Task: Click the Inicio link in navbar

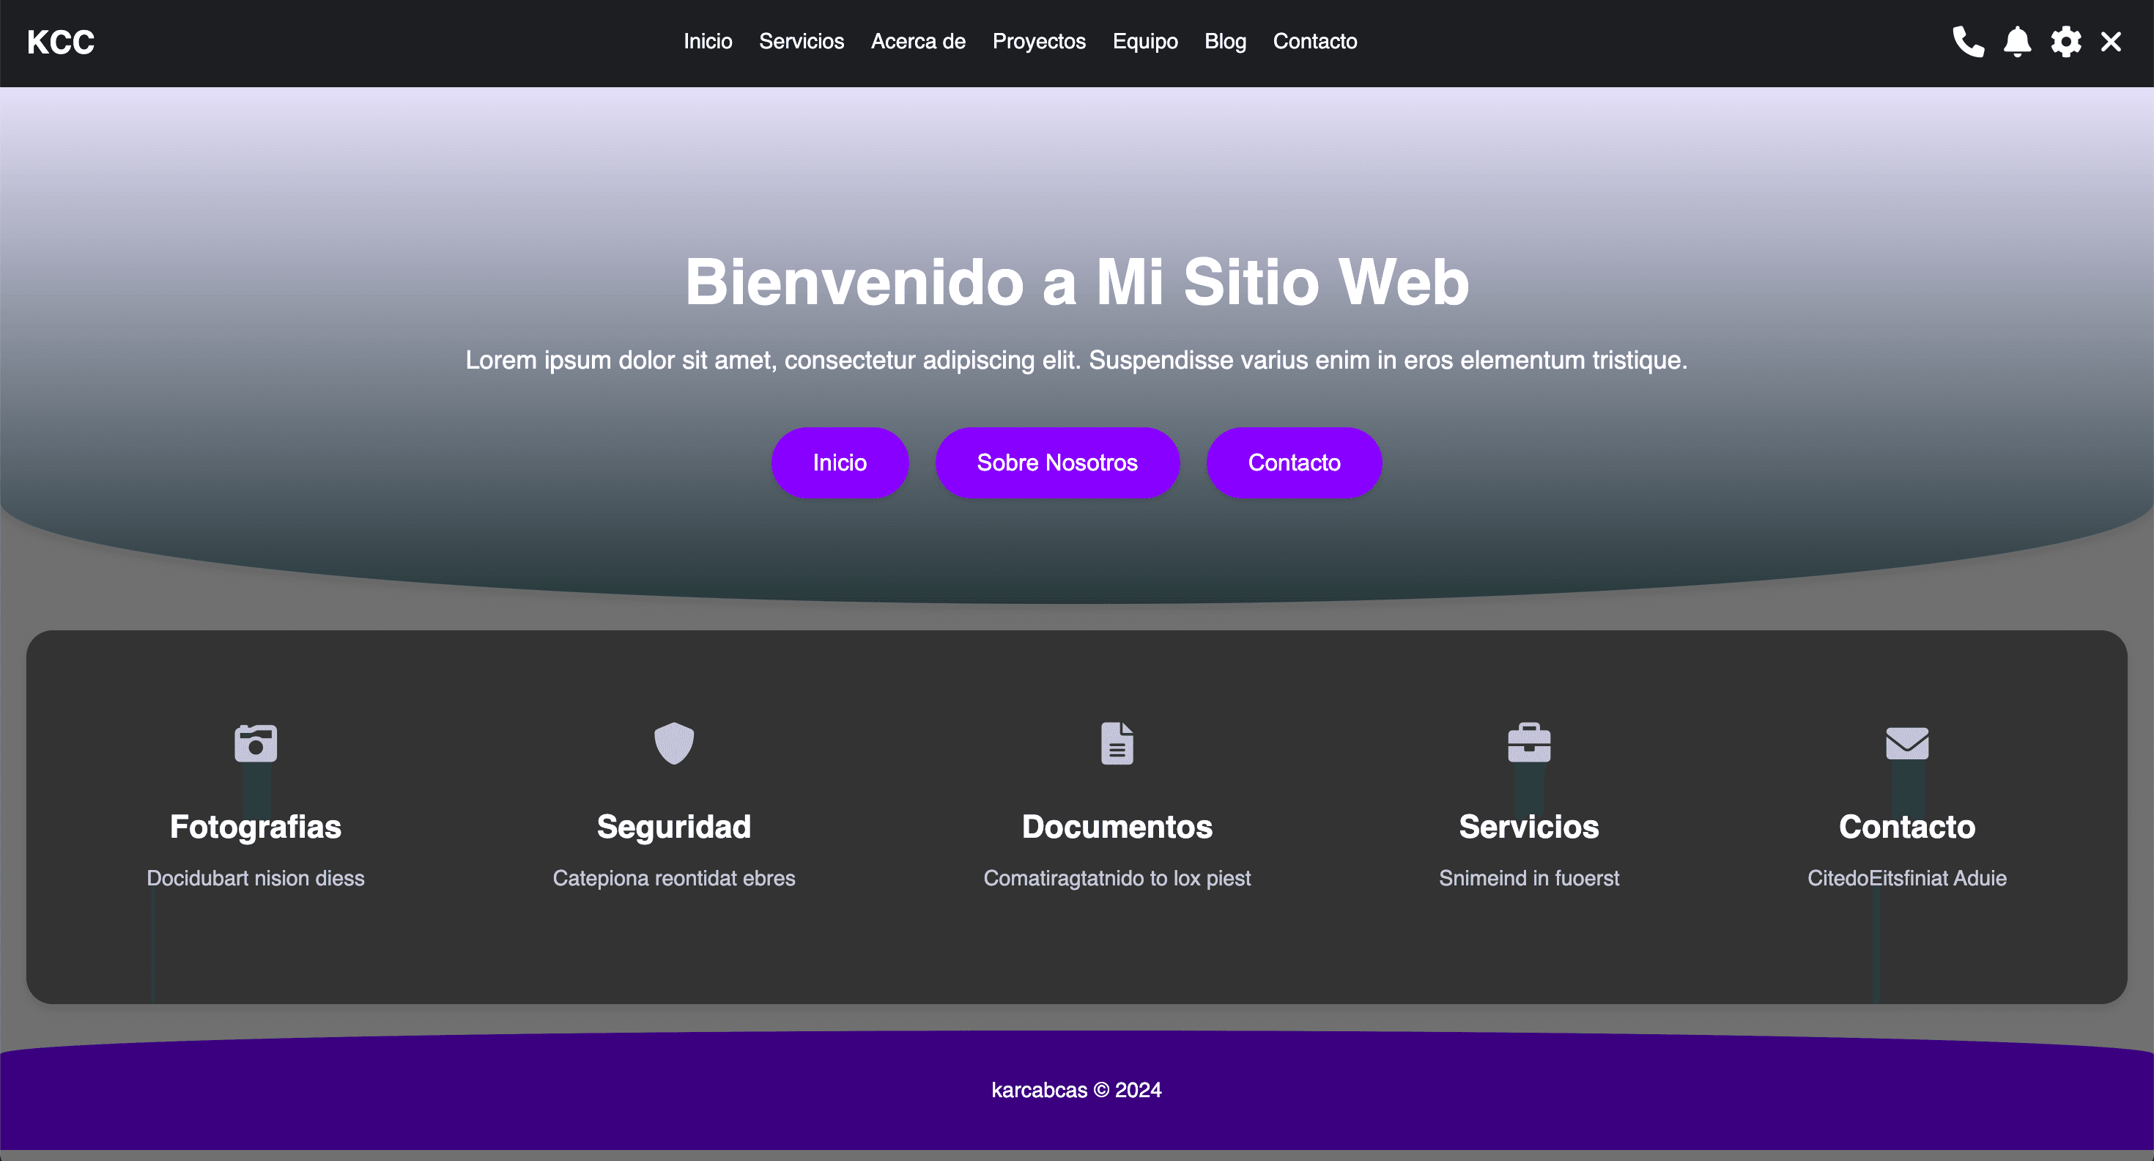Action: (708, 42)
